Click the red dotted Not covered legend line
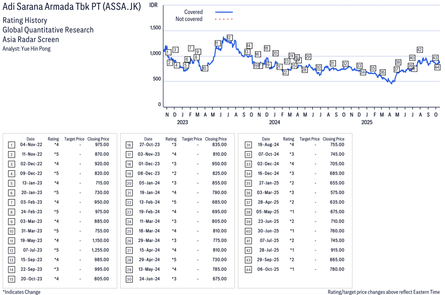 coord(224,19)
